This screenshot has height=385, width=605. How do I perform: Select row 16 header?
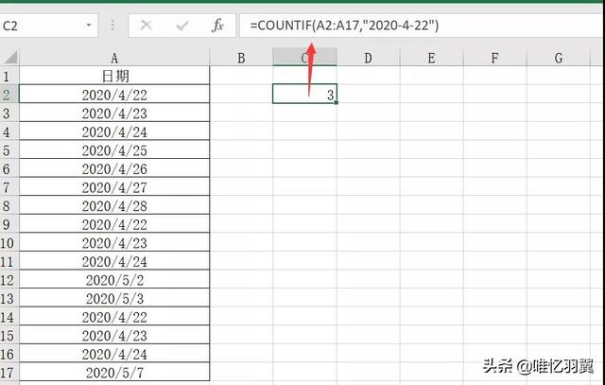tap(9, 354)
